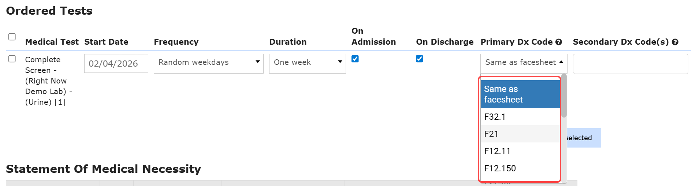The height and width of the screenshot is (186, 692).
Task: Check the select-all tests header checkbox
Action: (12, 37)
